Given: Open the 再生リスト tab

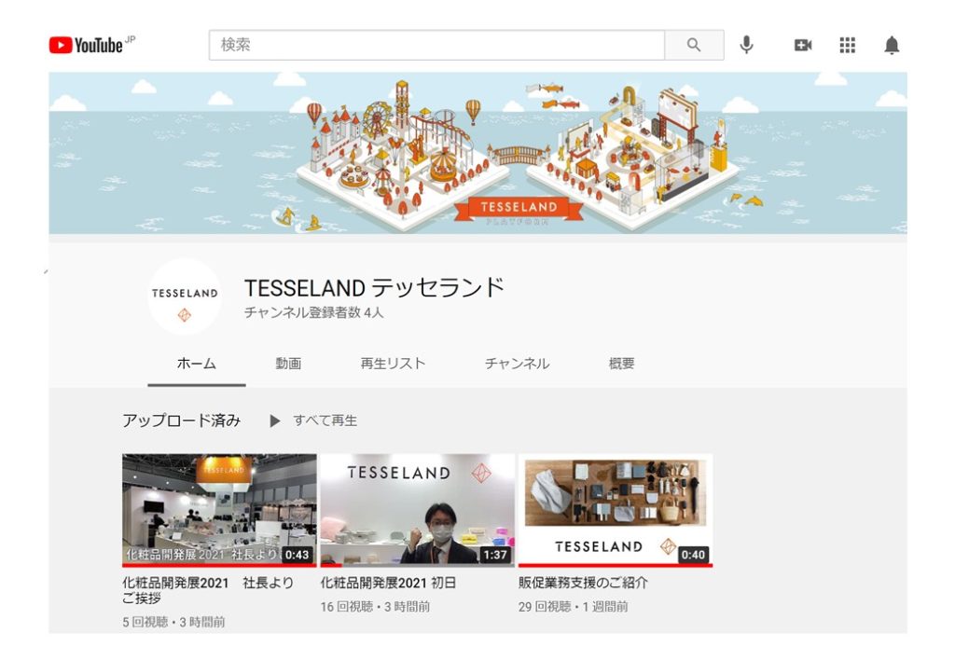Looking at the screenshot, I should [393, 364].
